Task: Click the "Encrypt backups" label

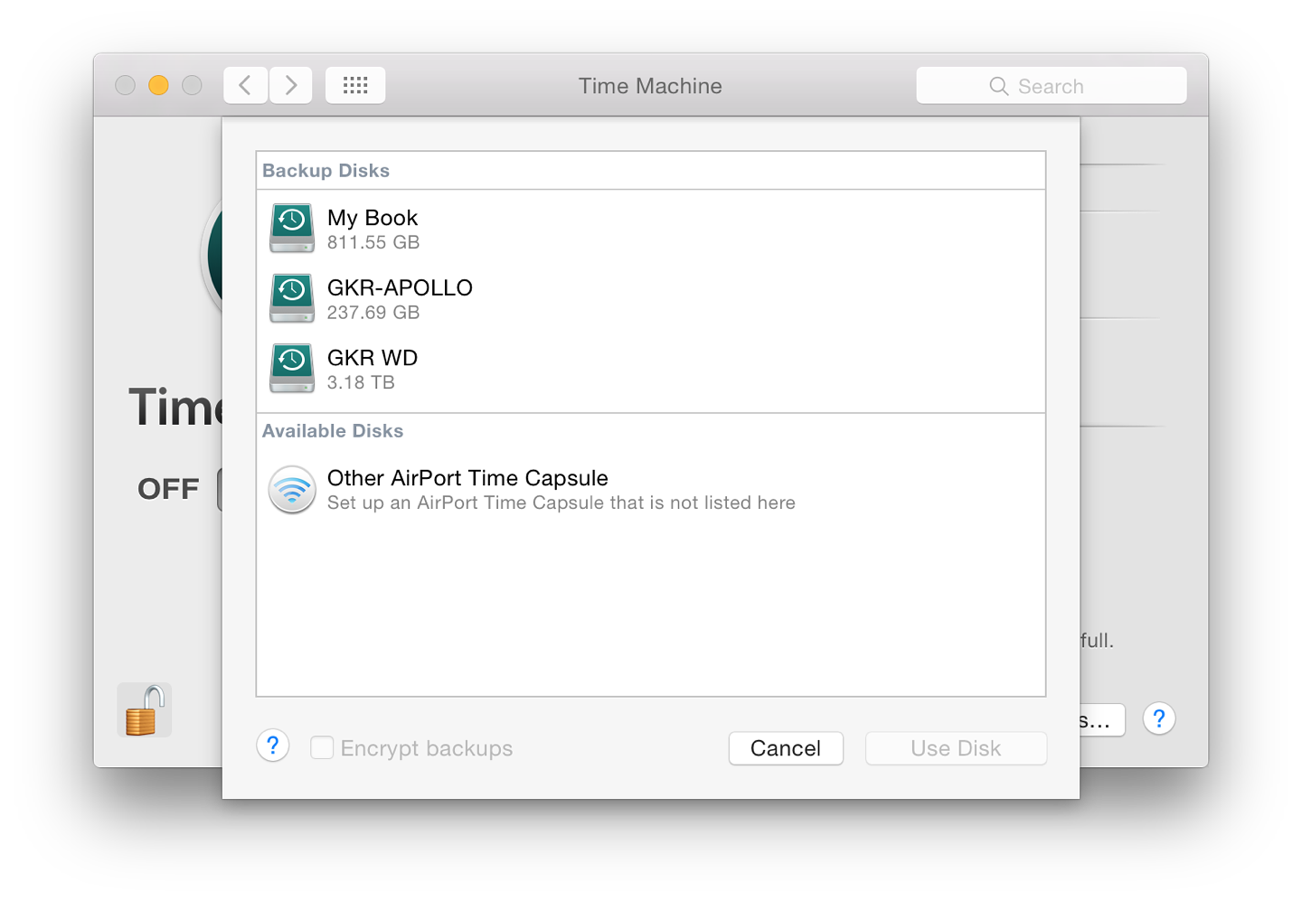Action: [x=427, y=748]
